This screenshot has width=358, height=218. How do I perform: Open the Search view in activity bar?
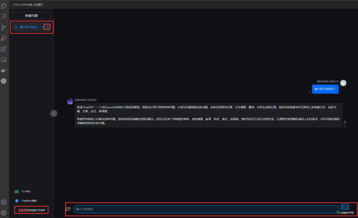pyautogui.click(x=4, y=16)
